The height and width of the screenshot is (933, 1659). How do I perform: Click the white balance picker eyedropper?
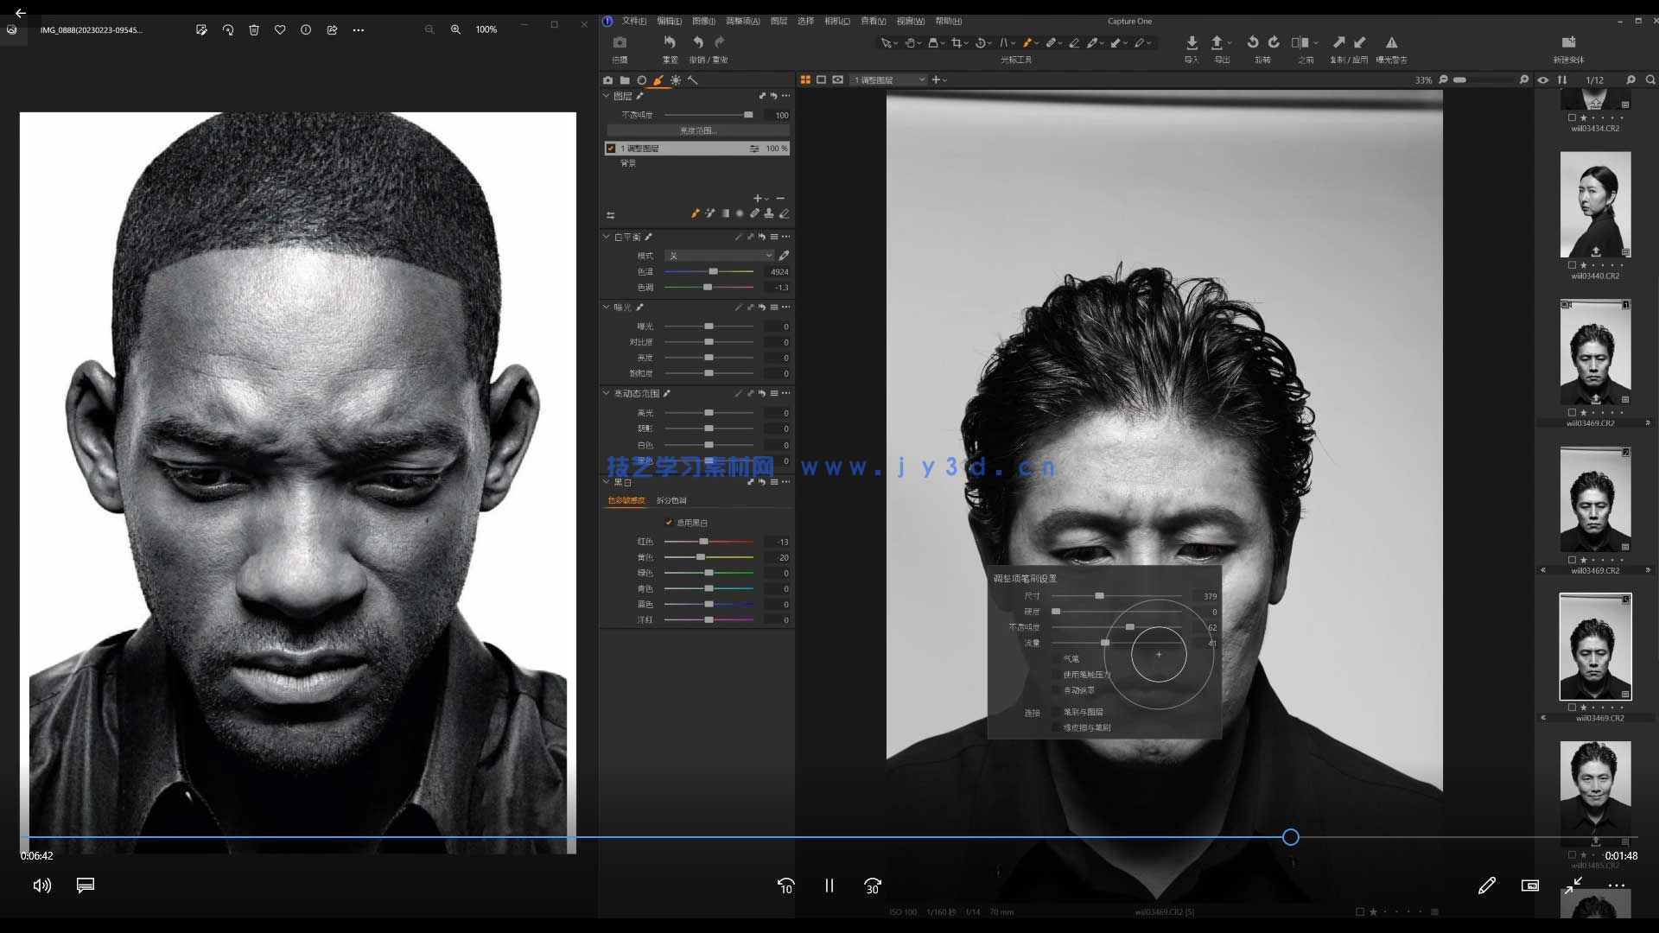coord(784,256)
